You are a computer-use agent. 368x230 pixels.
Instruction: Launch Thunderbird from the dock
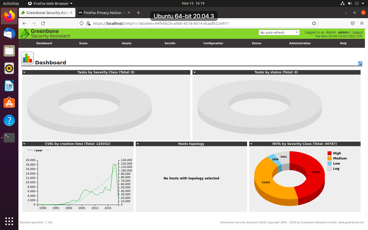point(9,34)
